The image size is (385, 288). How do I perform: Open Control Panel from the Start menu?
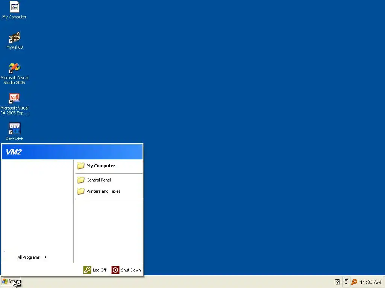point(109,180)
